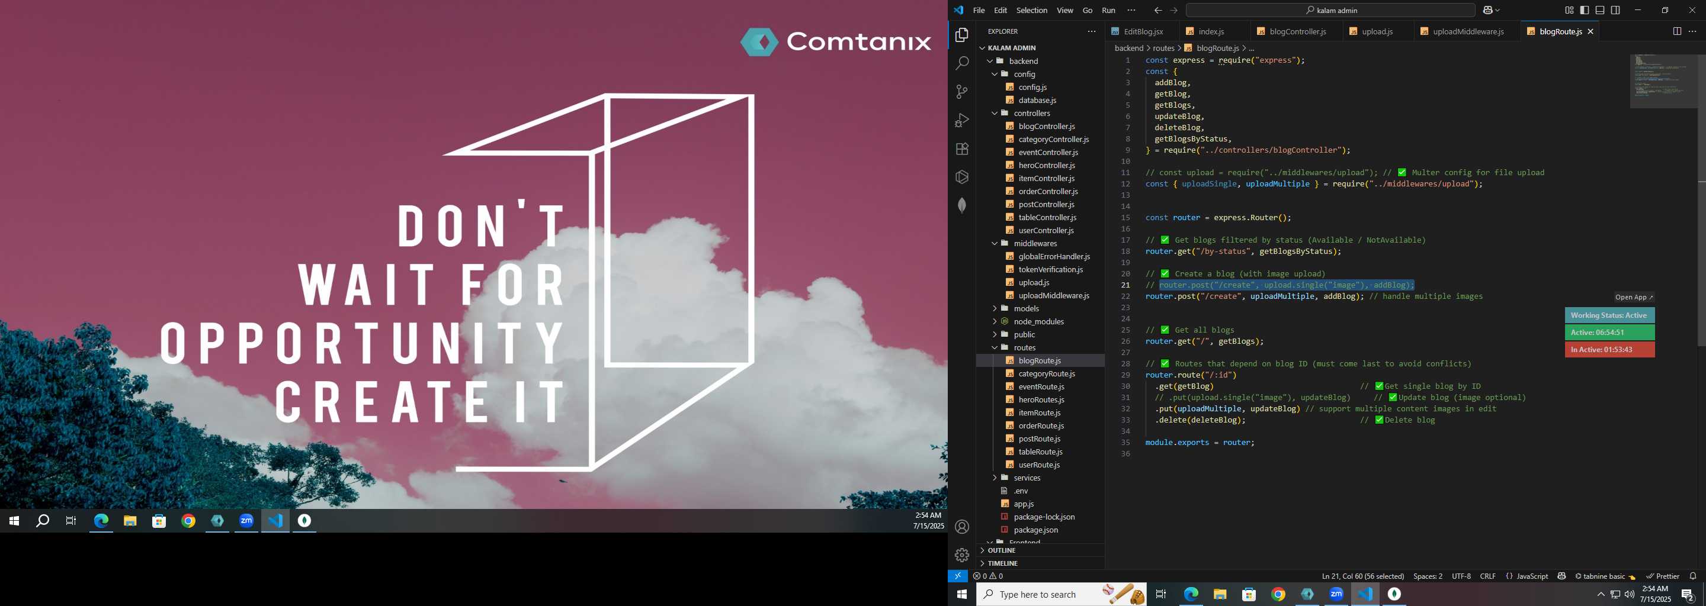Click Spaces: 2 indentation setting
Image resolution: width=1706 pixels, height=606 pixels.
click(1428, 576)
